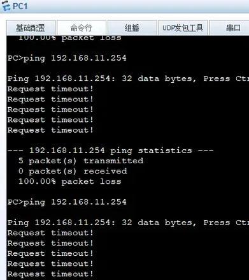Open the 基础配置 tab
The height and width of the screenshot is (280, 249).
pos(31,28)
